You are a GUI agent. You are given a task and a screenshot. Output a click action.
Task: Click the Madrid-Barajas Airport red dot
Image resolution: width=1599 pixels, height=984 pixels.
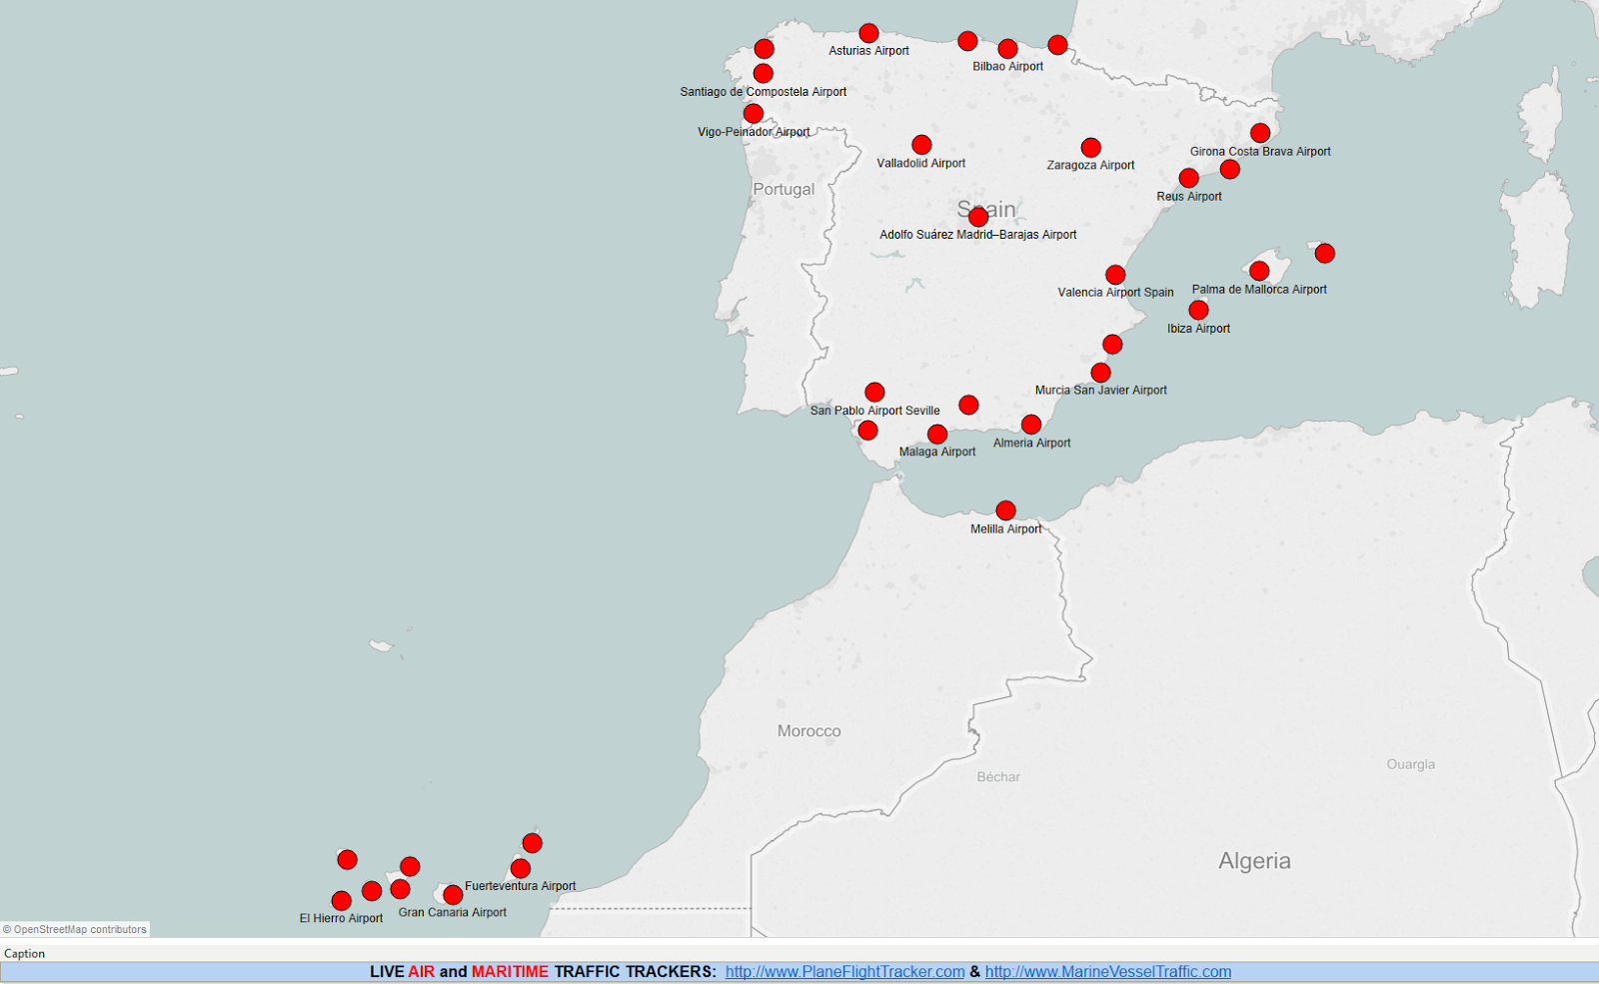pos(978,217)
